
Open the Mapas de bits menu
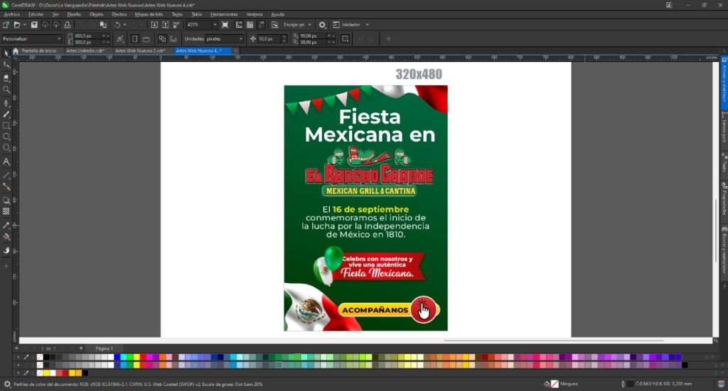point(150,14)
